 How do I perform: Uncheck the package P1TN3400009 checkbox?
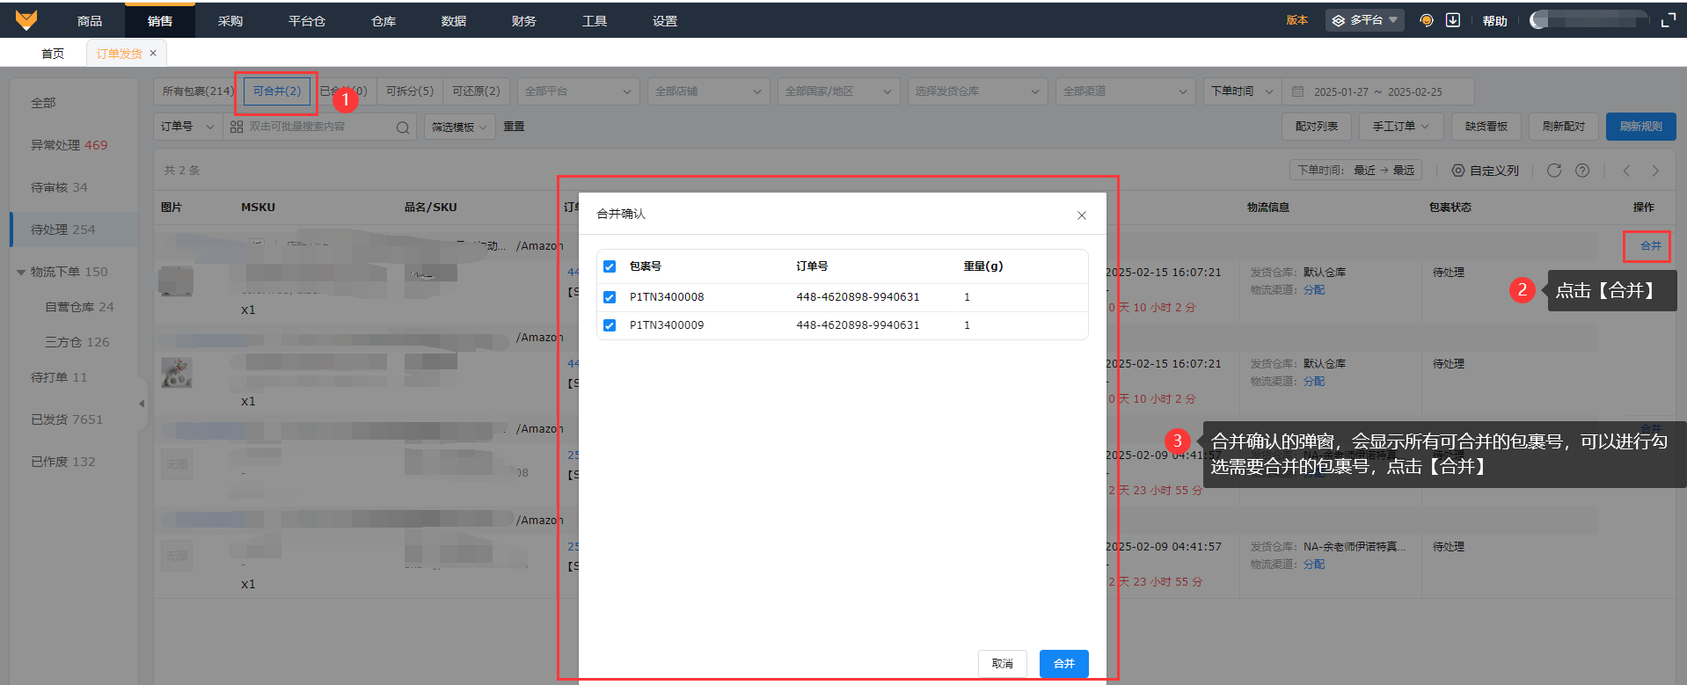[610, 325]
